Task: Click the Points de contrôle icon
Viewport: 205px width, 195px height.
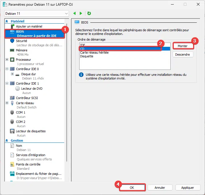Action: tap(12, 164)
